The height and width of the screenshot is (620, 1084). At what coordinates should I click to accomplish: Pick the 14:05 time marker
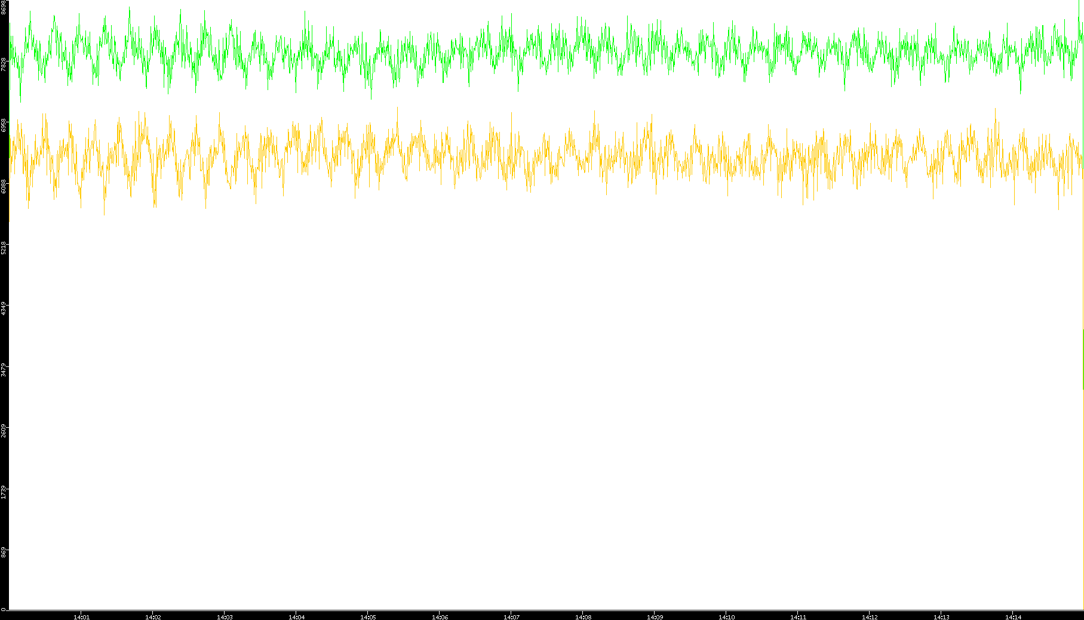(368, 617)
